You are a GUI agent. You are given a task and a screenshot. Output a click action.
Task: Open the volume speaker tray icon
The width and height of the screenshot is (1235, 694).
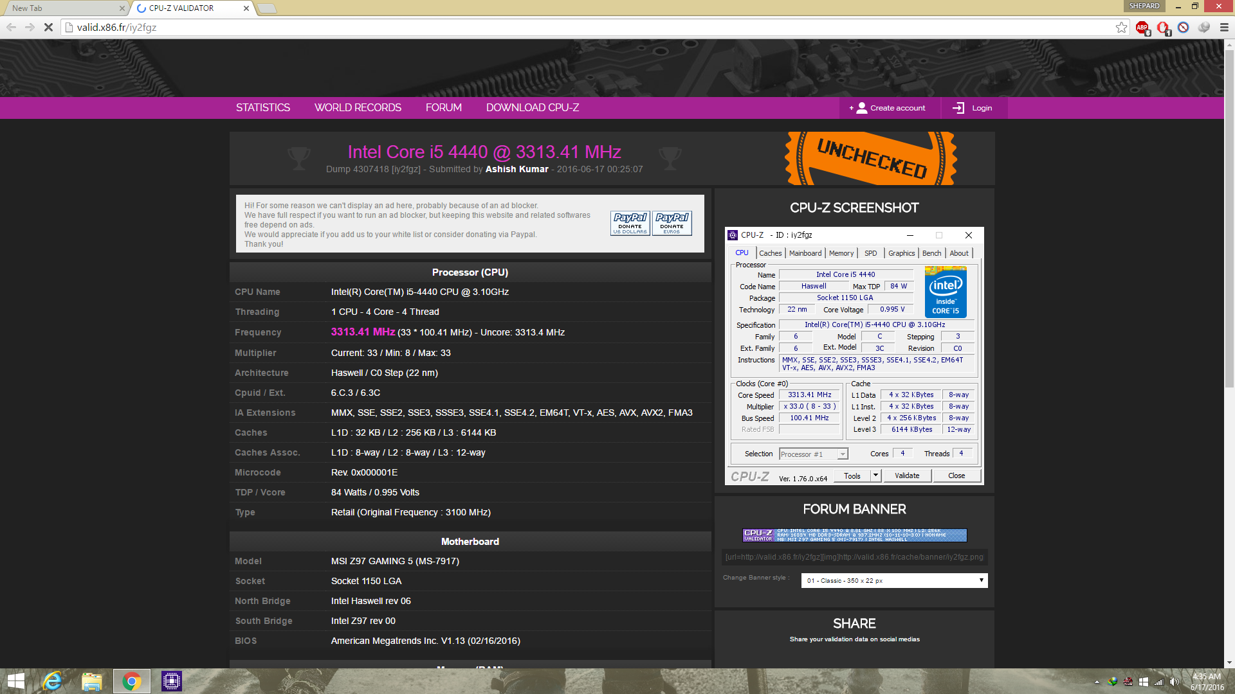pos(1175,682)
